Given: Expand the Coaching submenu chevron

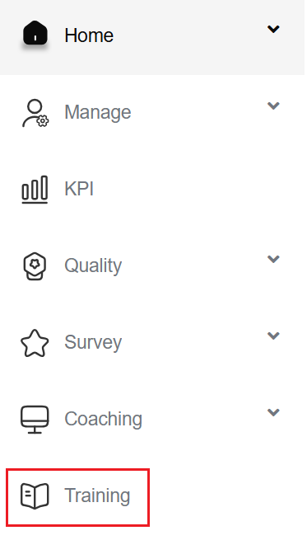Looking at the screenshot, I should coord(273,412).
